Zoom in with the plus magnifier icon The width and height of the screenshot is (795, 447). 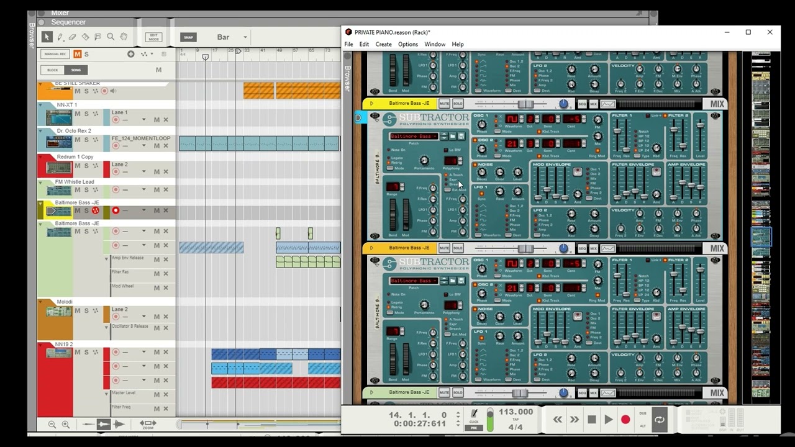65,425
